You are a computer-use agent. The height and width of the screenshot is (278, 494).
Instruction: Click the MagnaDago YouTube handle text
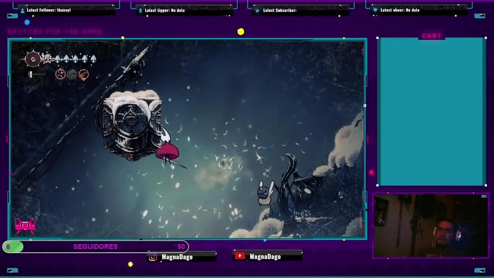point(265,256)
